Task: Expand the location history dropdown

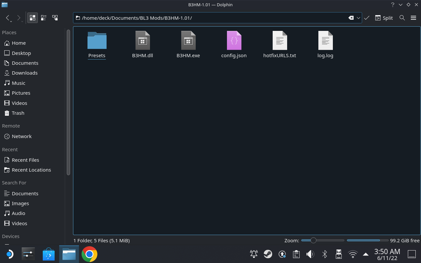Action: [x=358, y=18]
